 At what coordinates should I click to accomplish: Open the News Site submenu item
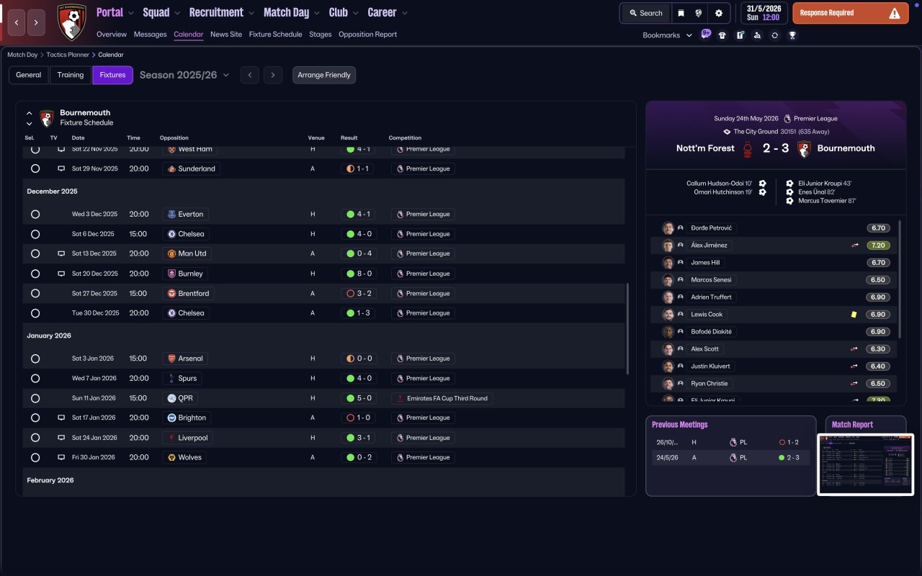(226, 35)
